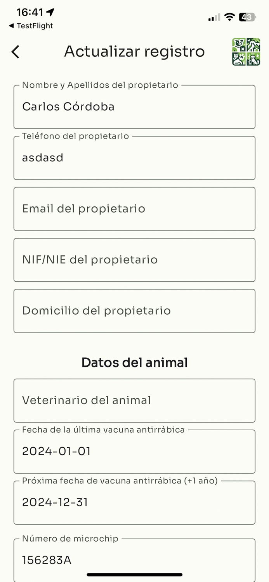Image resolution: width=269 pixels, height=582 pixels.
Task: Open the last rabies vaccine date field
Action: coord(135,451)
